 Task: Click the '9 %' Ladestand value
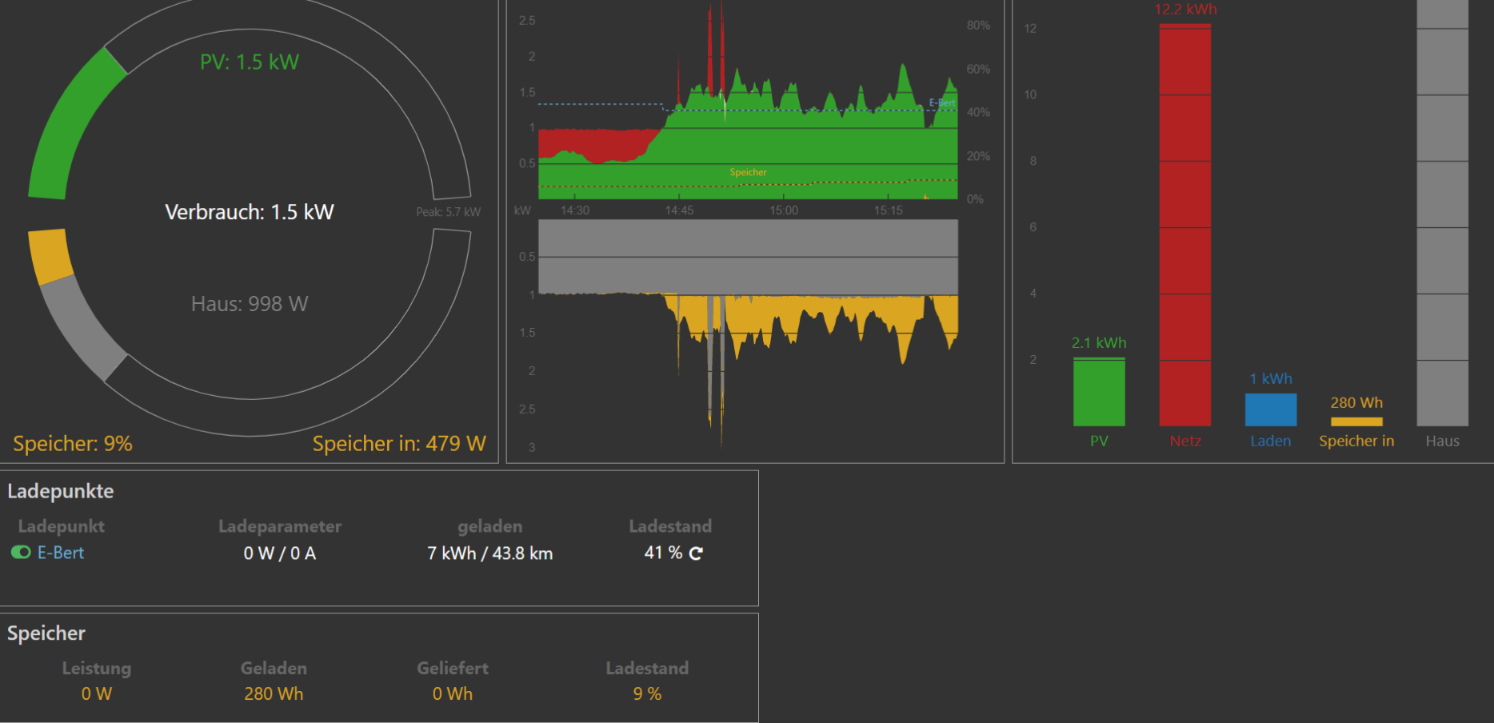647,694
